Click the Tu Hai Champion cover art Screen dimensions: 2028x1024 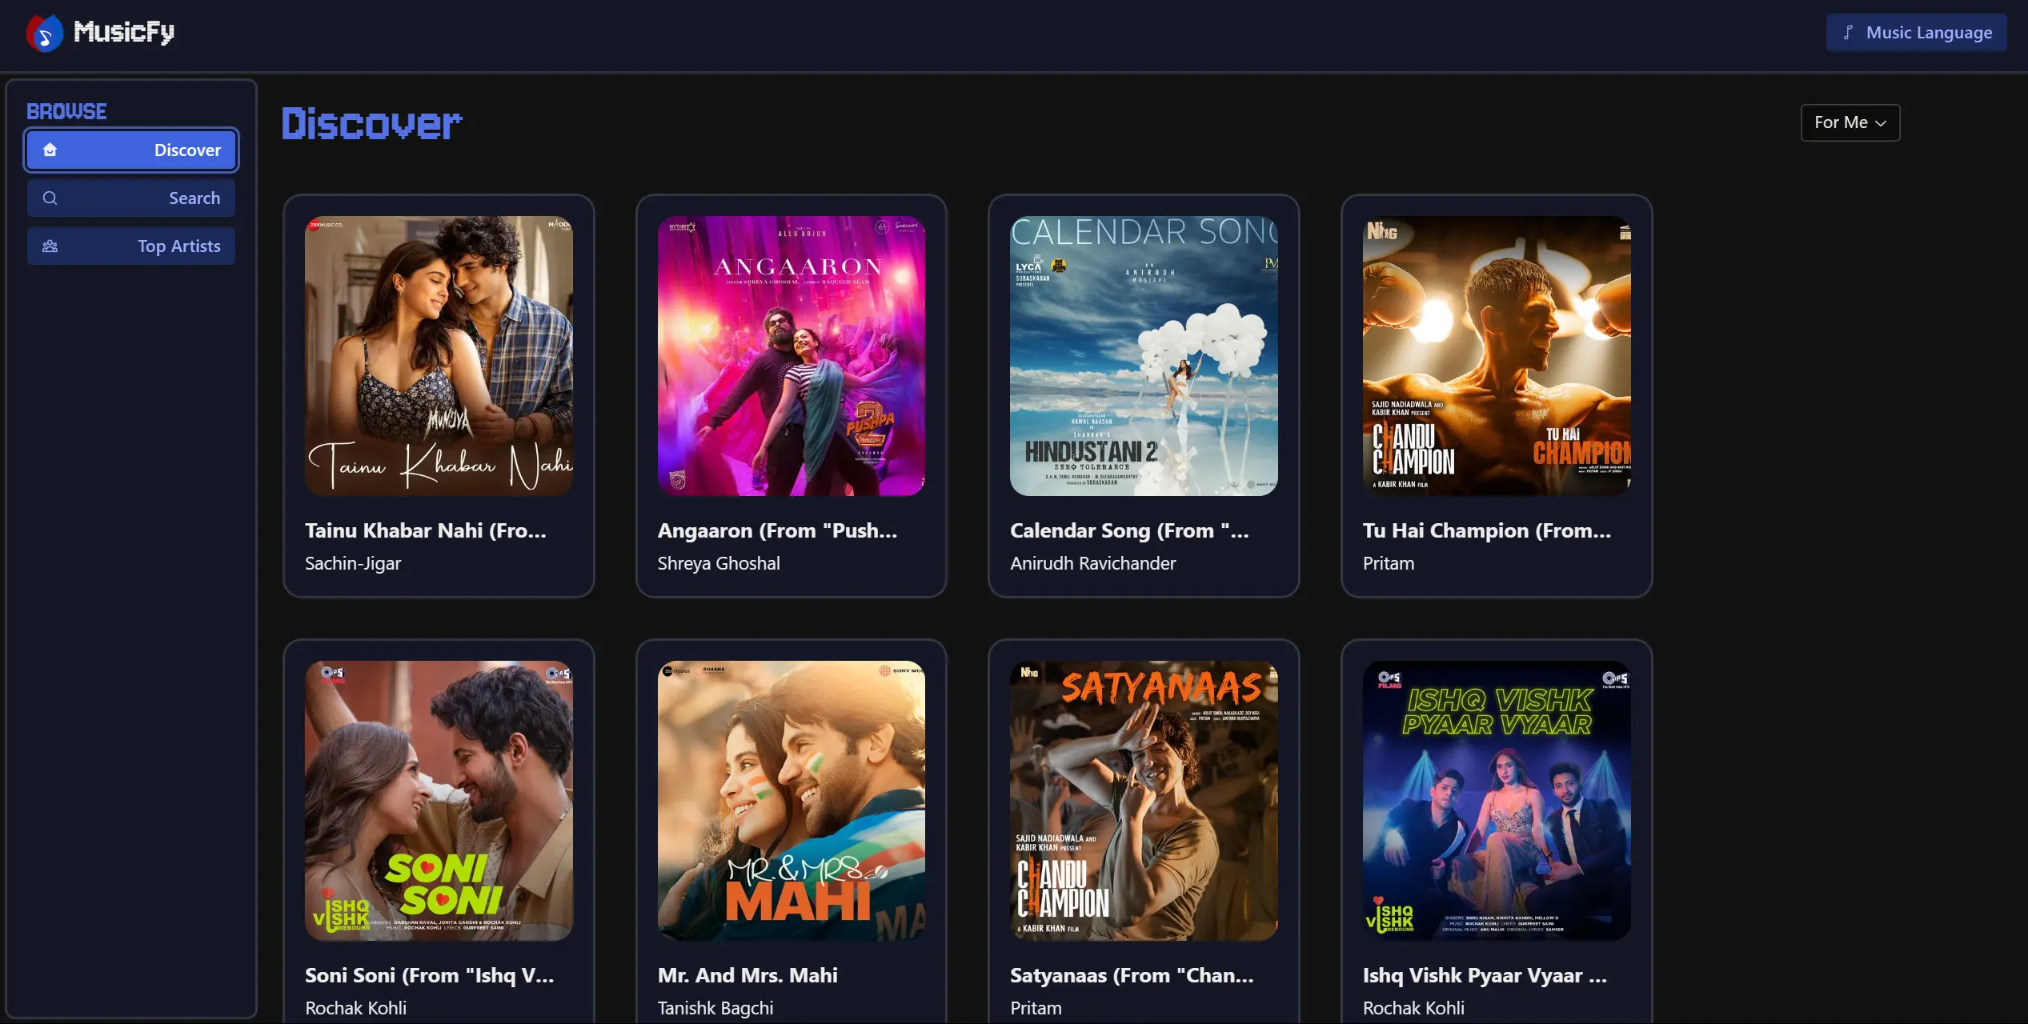tap(1496, 355)
